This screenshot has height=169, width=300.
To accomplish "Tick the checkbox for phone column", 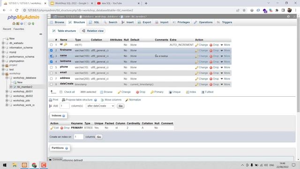I will pyautogui.click(x=51, y=68).
